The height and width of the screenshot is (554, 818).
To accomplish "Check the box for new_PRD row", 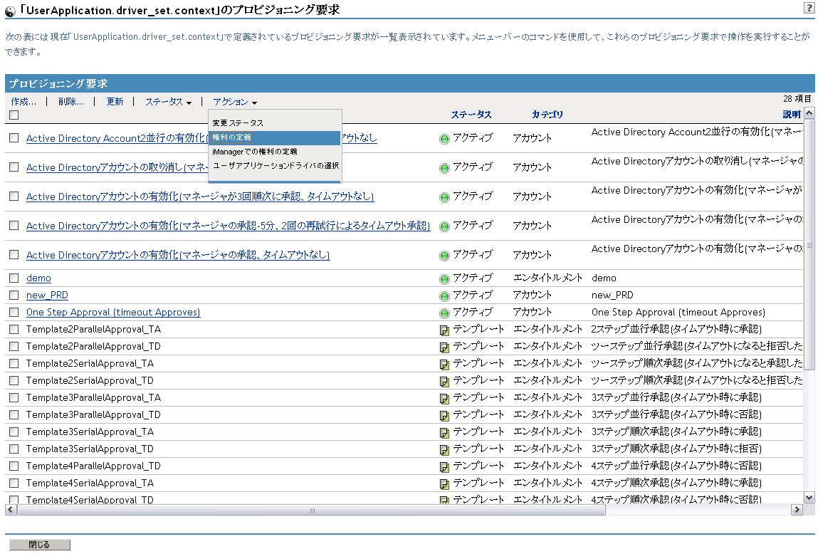I will [x=14, y=296].
